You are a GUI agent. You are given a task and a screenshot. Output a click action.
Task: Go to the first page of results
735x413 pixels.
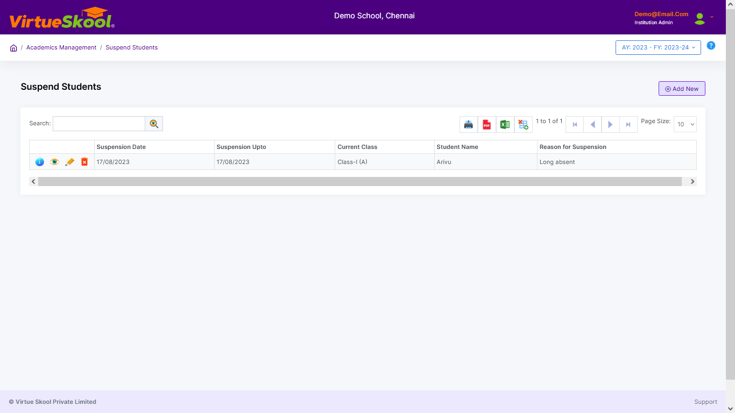click(x=575, y=124)
